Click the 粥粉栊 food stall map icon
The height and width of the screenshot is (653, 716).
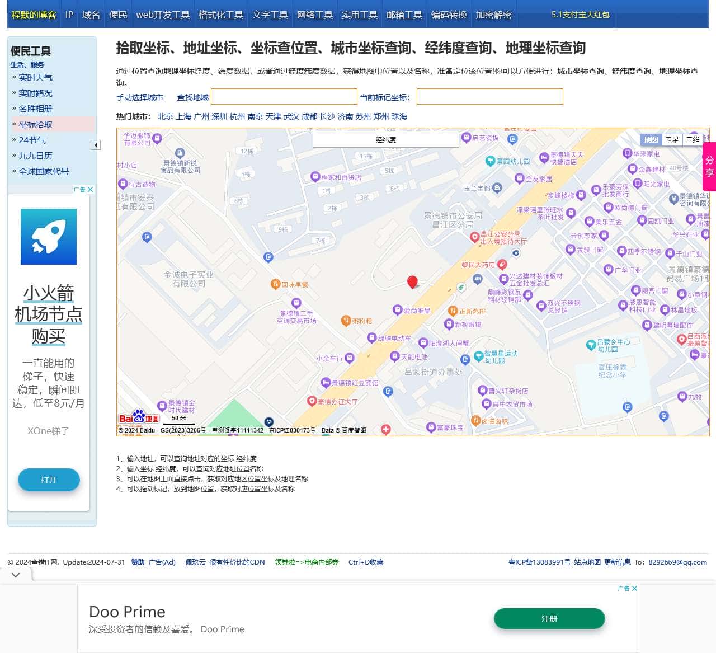pyautogui.click(x=346, y=321)
